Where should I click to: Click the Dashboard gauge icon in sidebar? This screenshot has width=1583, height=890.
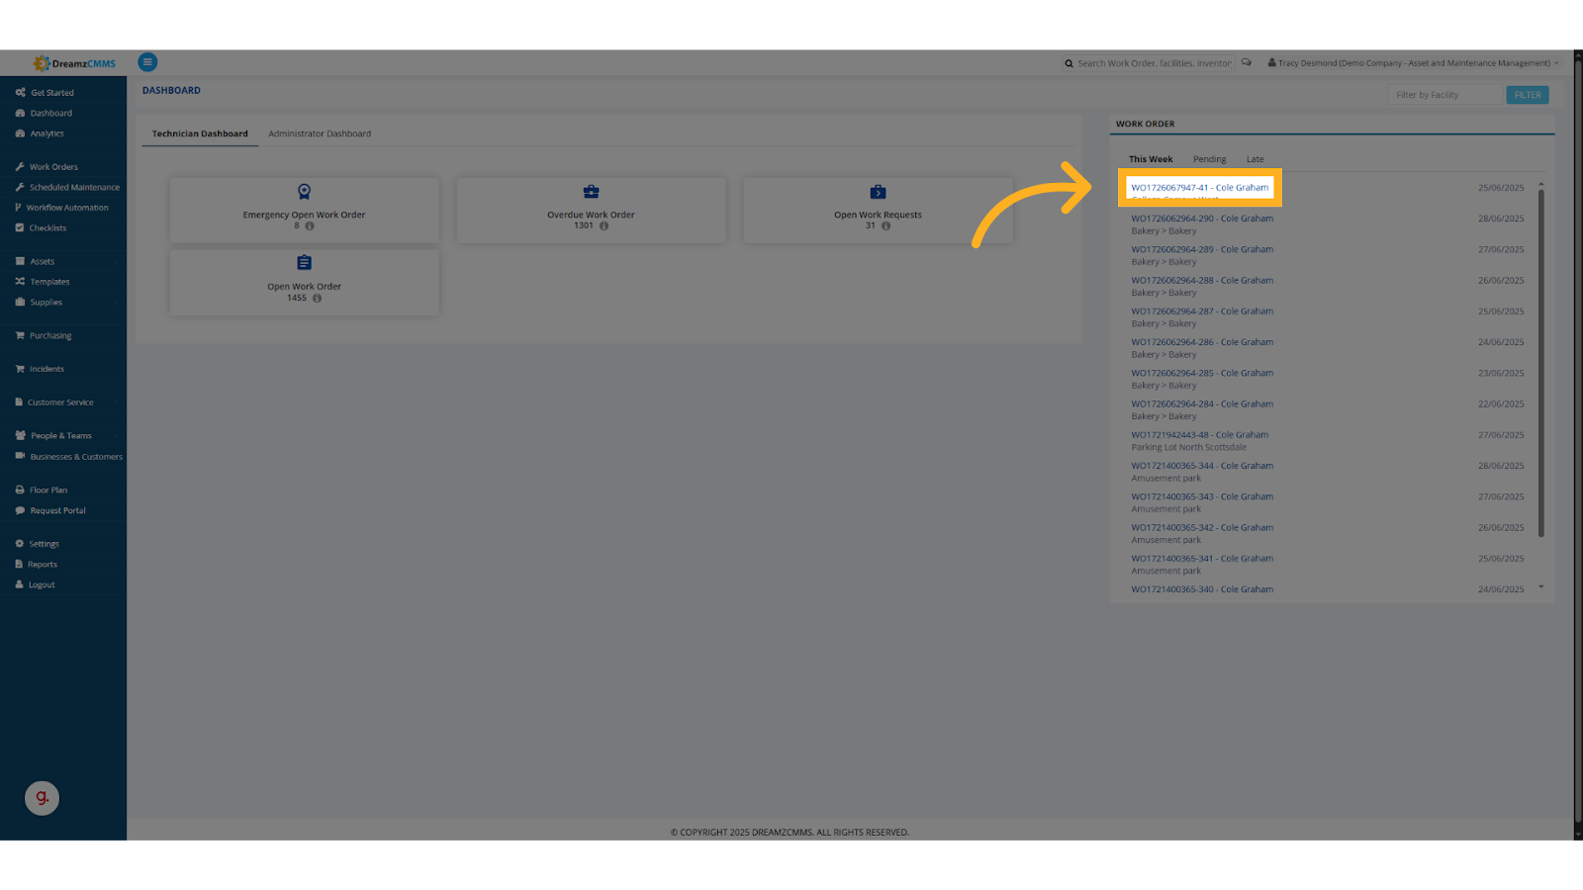tap(20, 114)
